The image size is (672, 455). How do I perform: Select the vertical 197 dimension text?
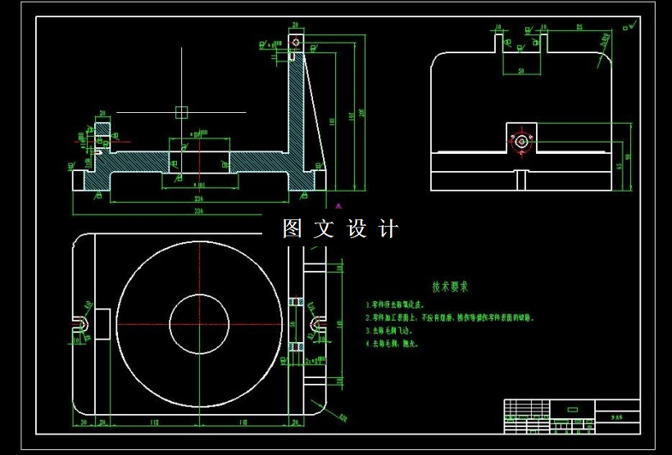350,118
